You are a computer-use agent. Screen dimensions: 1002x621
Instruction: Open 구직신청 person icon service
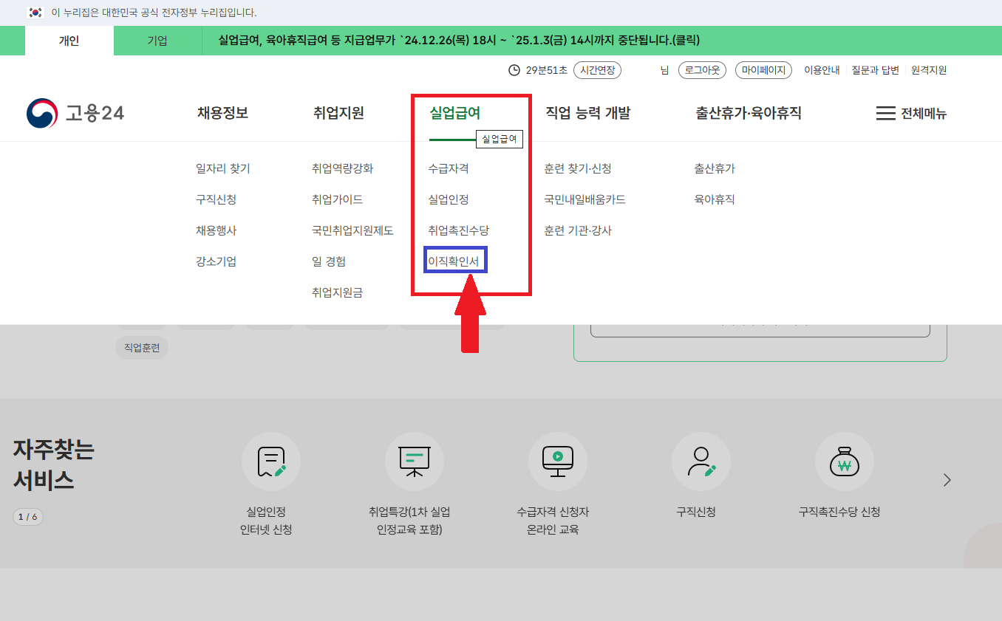[x=701, y=462]
